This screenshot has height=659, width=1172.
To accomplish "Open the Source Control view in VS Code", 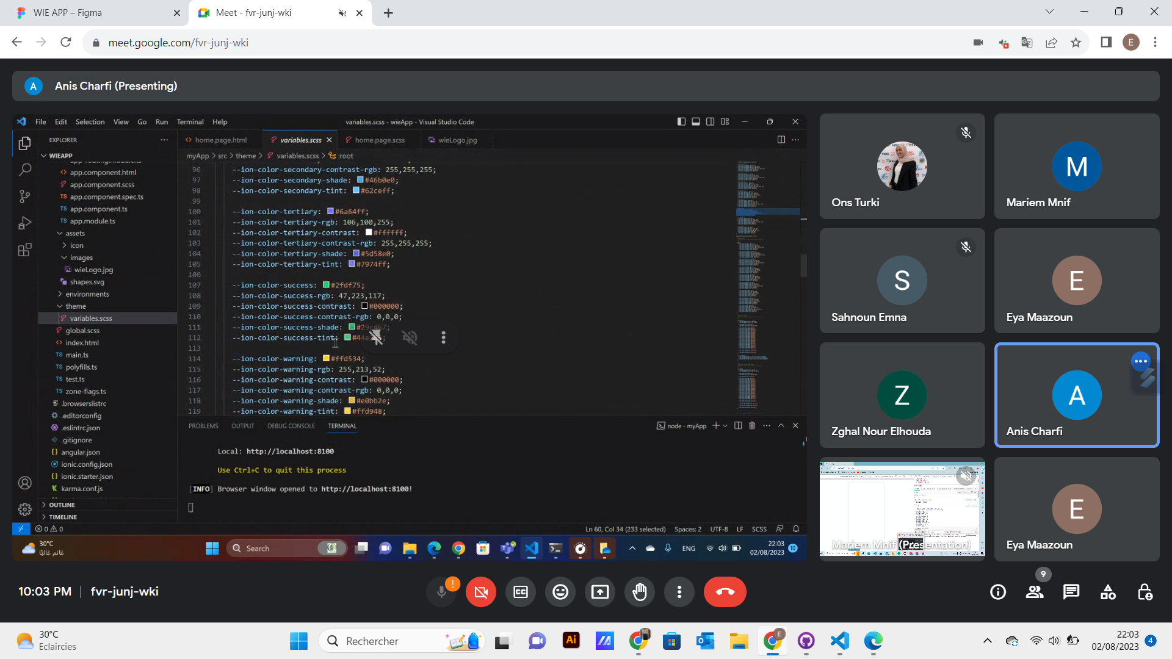I will [x=24, y=196].
